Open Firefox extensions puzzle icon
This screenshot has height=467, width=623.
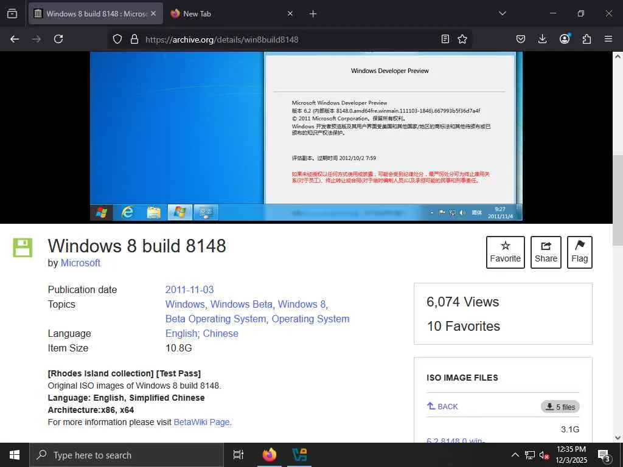(586, 39)
